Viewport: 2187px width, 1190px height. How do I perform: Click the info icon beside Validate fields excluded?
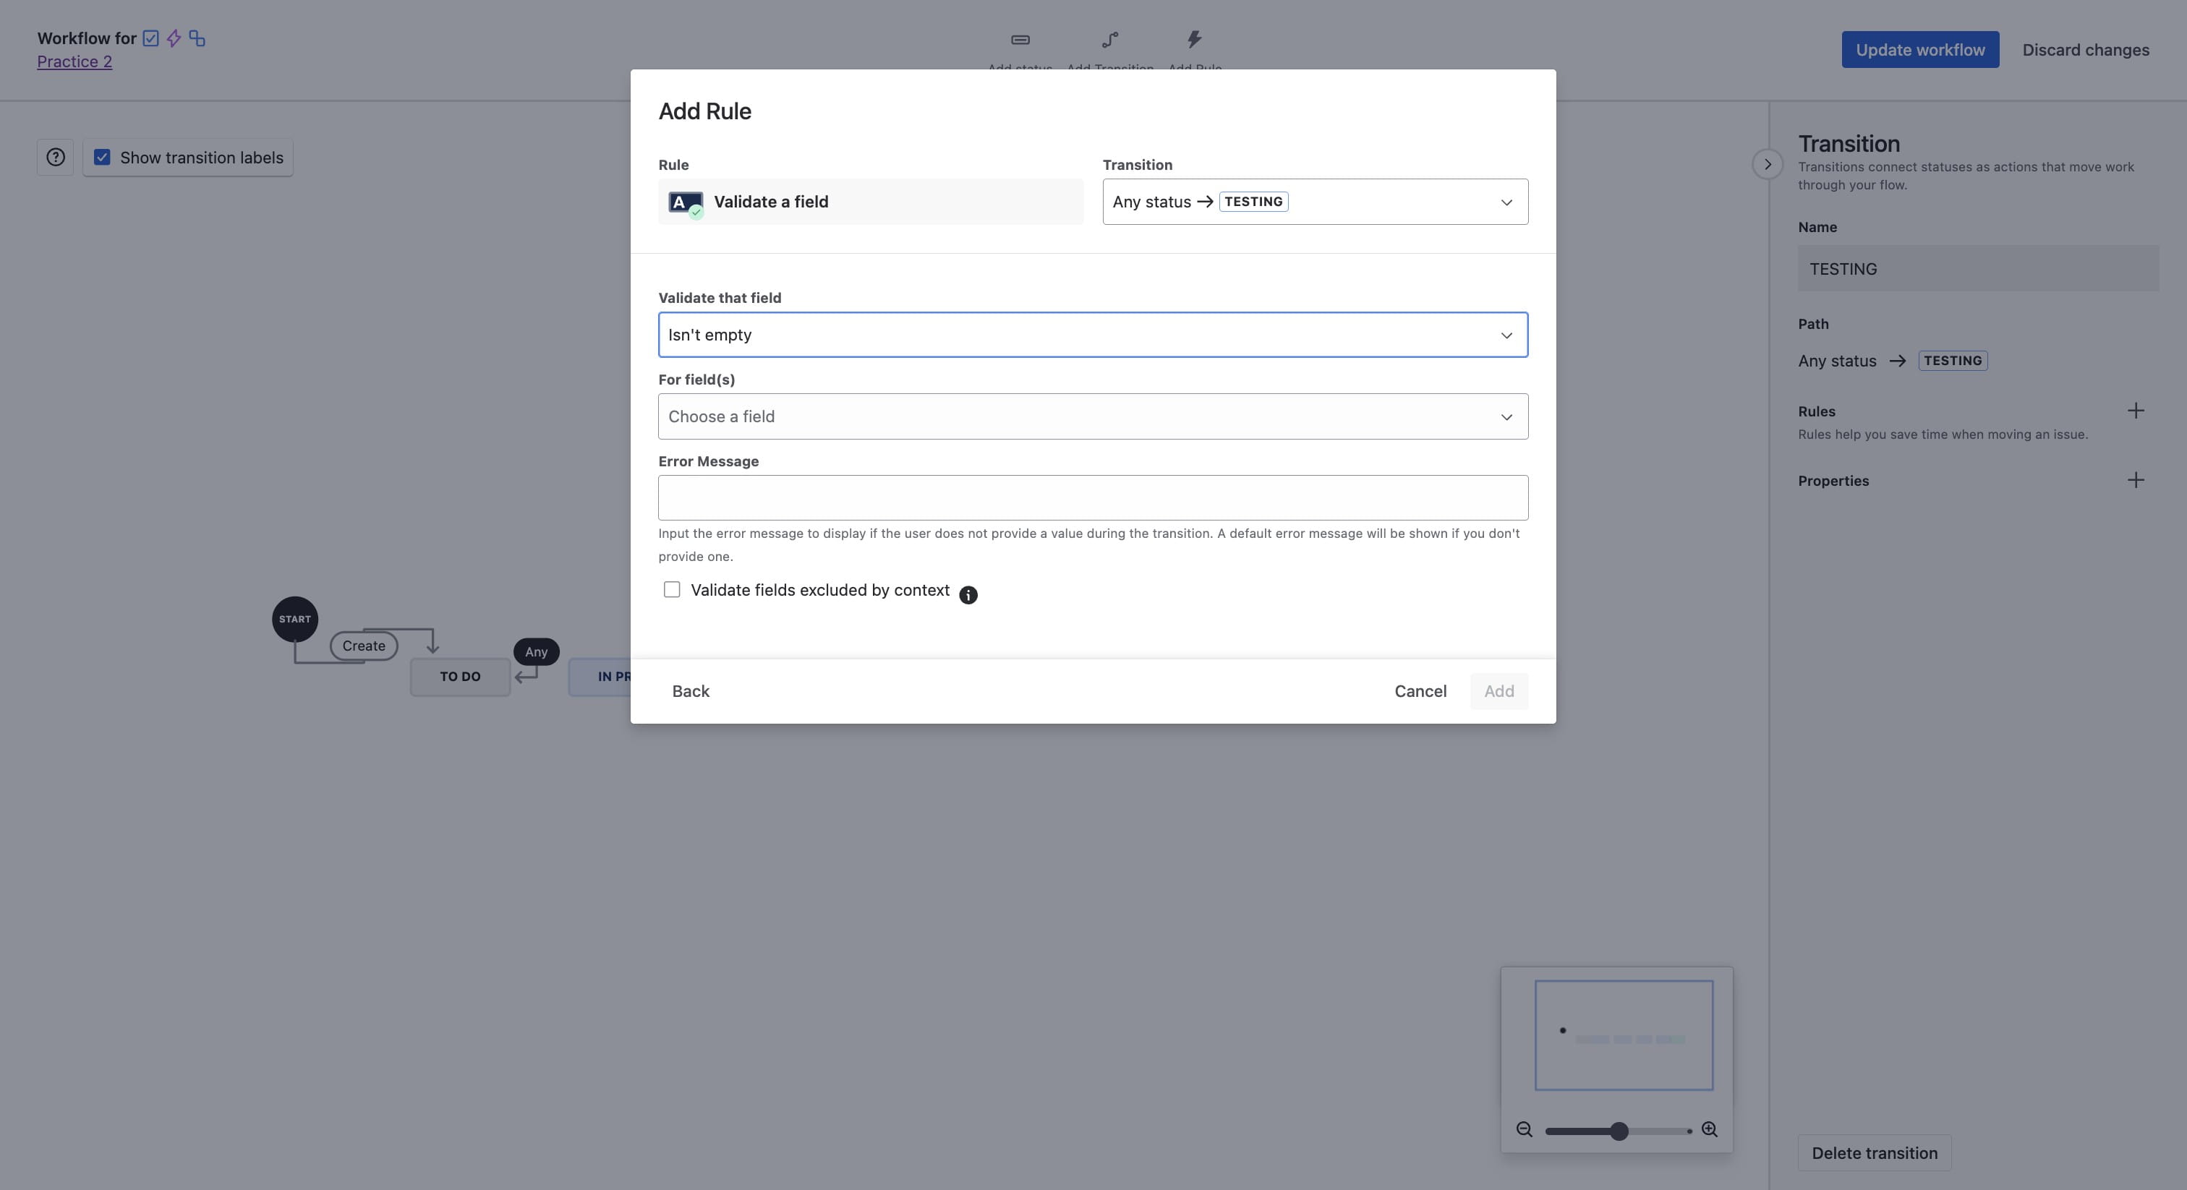click(968, 595)
